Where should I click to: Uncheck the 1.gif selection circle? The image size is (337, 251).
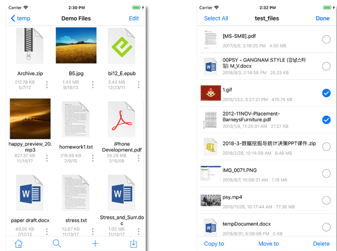pyautogui.click(x=326, y=93)
